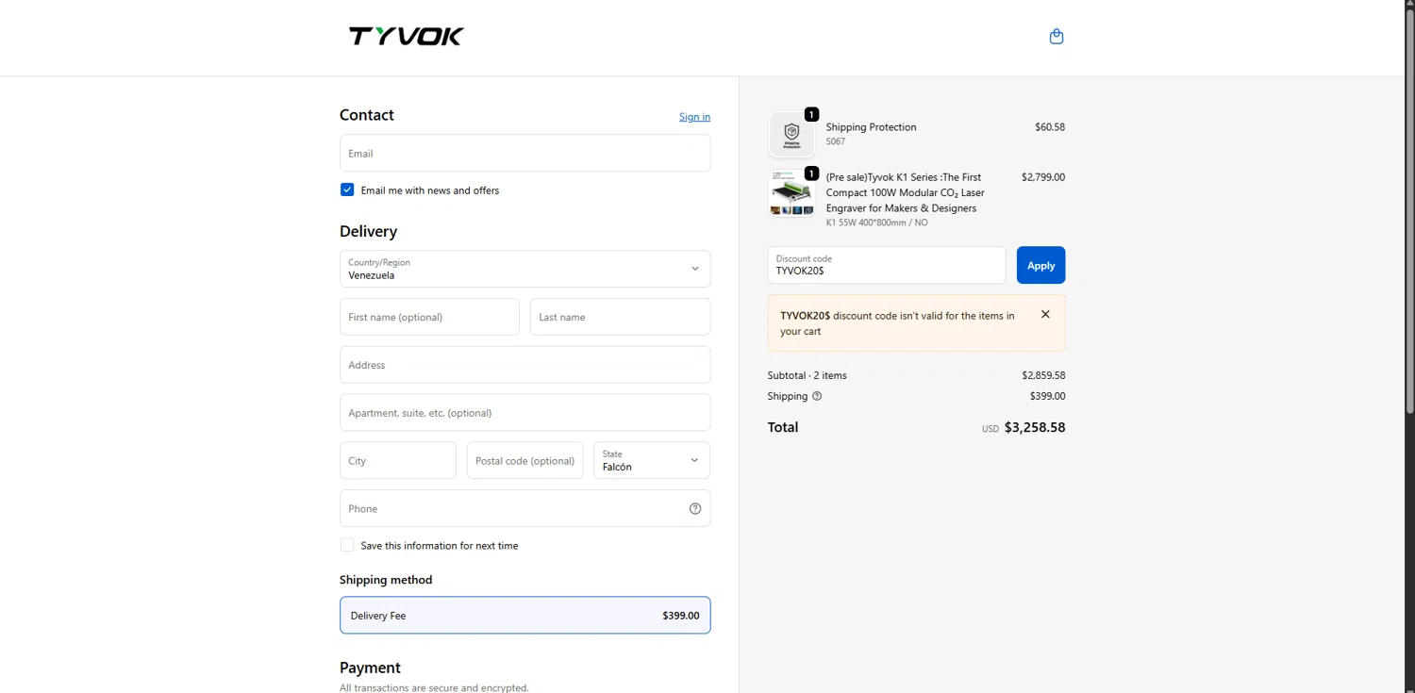The width and height of the screenshot is (1415, 693).
Task: Click the Subtotal · 2 items text
Action: pos(807,375)
